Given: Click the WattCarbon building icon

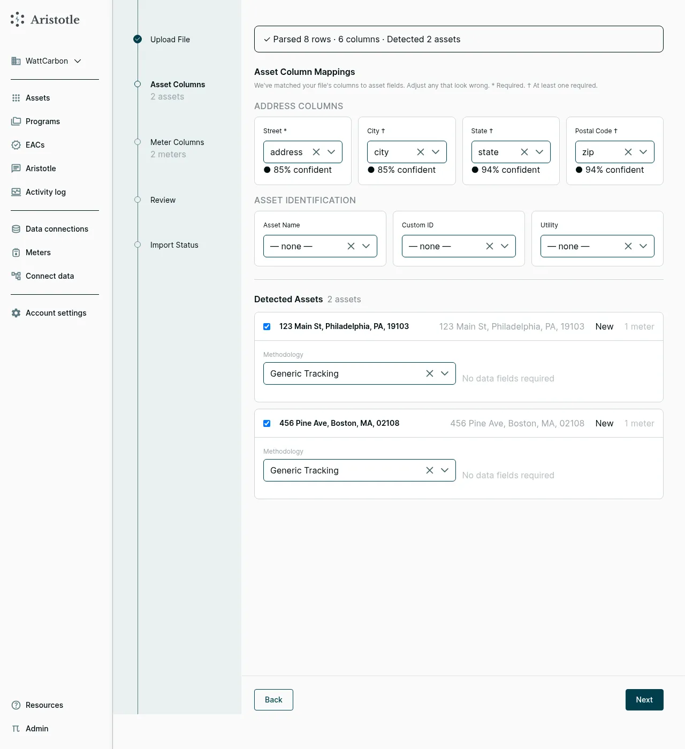Looking at the screenshot, I should coord(16,61).
